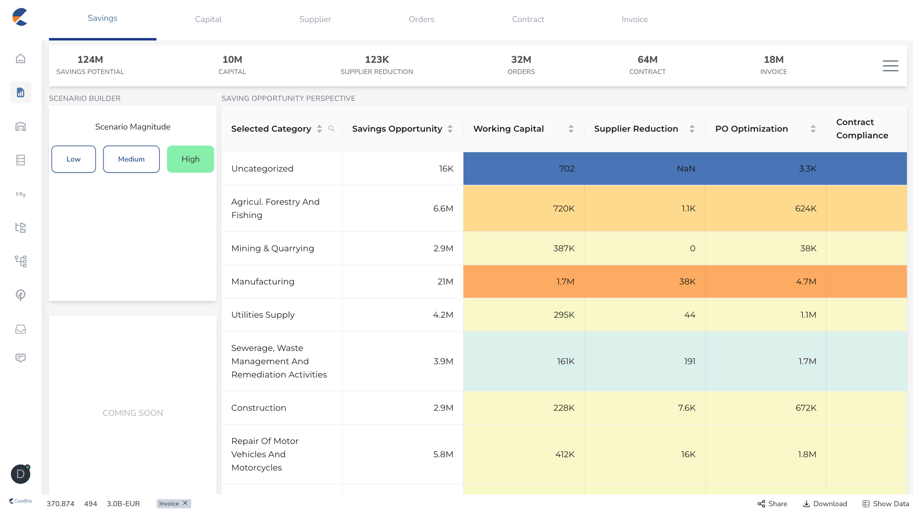Viewport: 913px width, 511px height.
Task: Select the bar chart report sidebar icon
Action: (x=21, y=93)
